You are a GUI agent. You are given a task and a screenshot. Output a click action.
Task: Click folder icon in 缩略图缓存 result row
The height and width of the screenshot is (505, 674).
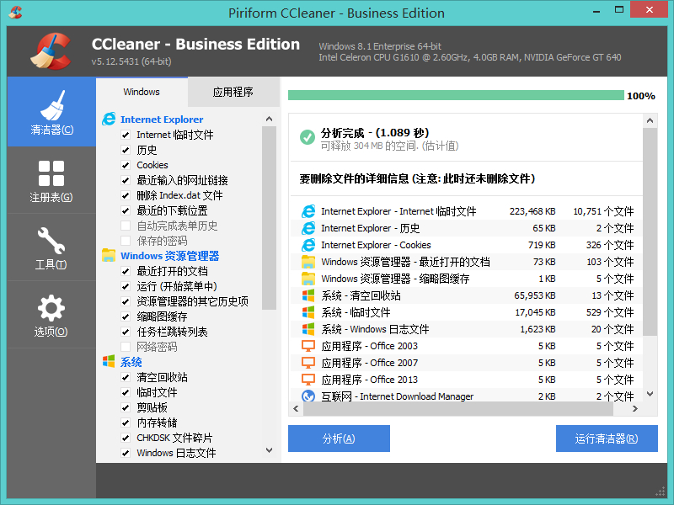tap(308, 279)
